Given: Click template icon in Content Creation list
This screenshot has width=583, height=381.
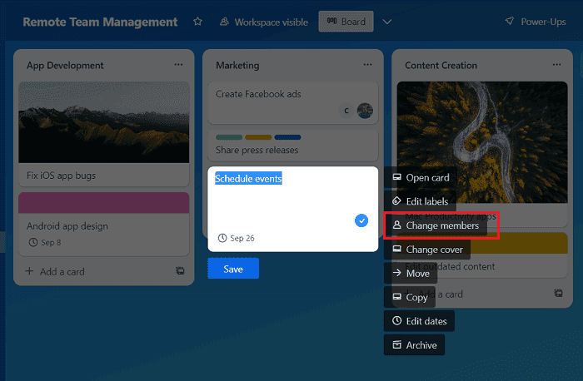Looking at the screenshot, I should point(559,294).
